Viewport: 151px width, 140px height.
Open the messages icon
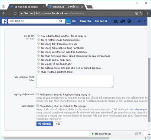pos(123,21)
